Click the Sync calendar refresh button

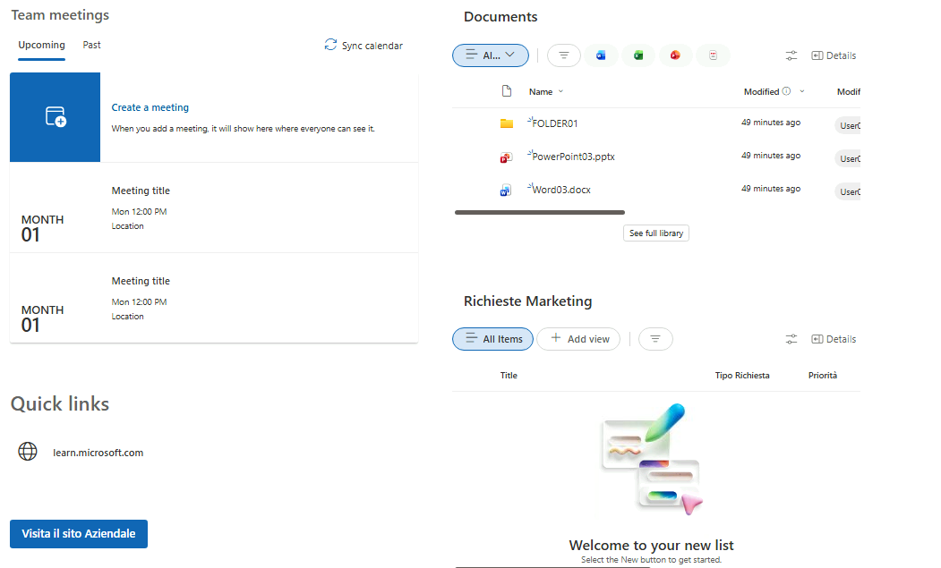click(364, 46)
